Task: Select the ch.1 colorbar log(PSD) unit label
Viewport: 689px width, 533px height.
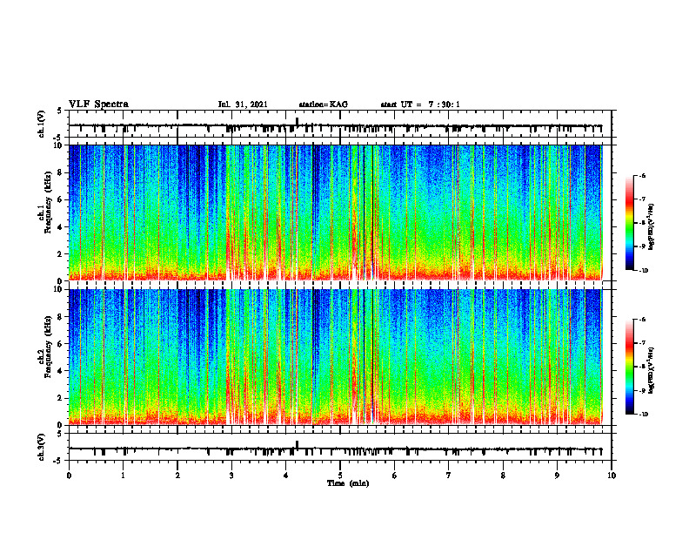Action: coord(652,227)
